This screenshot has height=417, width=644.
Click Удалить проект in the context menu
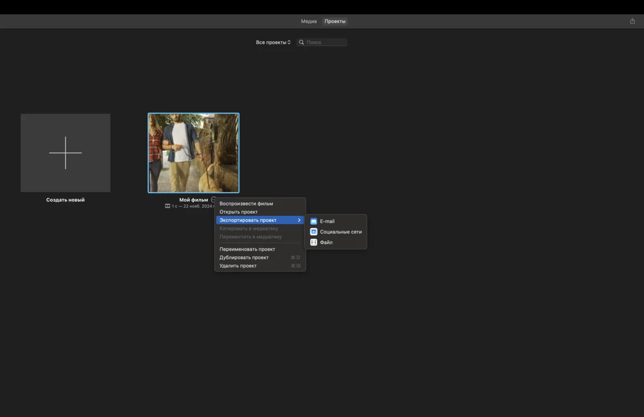coord(238,266)
